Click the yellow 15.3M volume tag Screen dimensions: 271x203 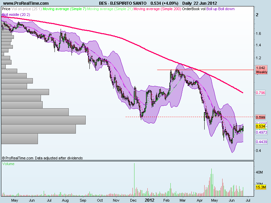tap(260, 187)
